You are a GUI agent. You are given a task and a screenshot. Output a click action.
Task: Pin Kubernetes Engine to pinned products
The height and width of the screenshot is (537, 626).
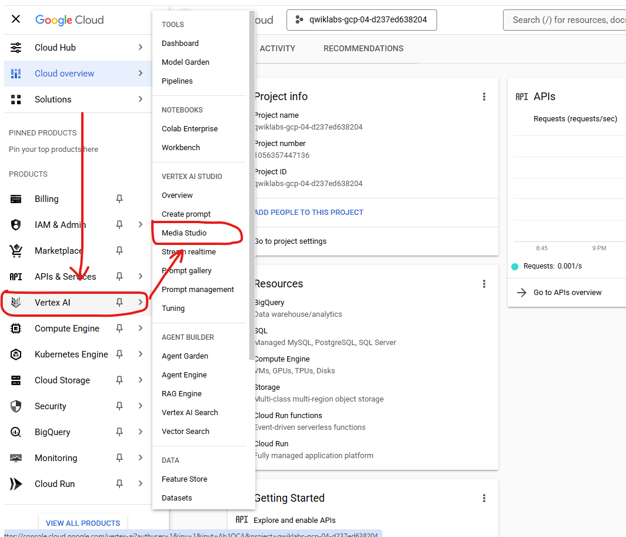pyautogui.click(x=119, y=354)
